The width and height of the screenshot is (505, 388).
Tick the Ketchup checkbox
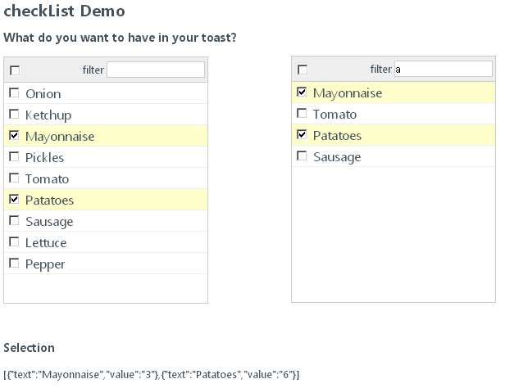coord(14,114)
